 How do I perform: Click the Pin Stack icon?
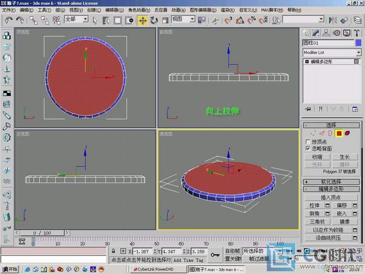(308, 109)
